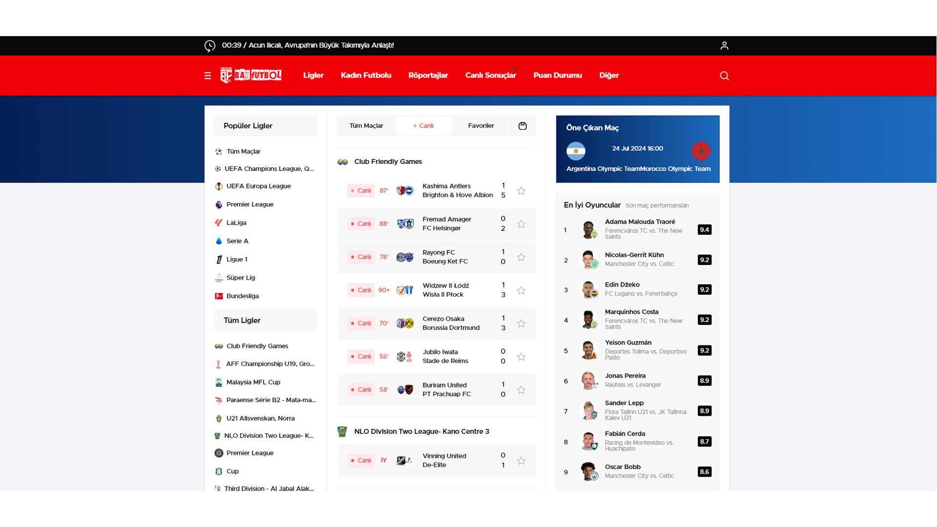Image resolution: width=937 pixels, height=527 pixels.
Task: Open Fabián Cerda player row
Action: tap(637, 442)
